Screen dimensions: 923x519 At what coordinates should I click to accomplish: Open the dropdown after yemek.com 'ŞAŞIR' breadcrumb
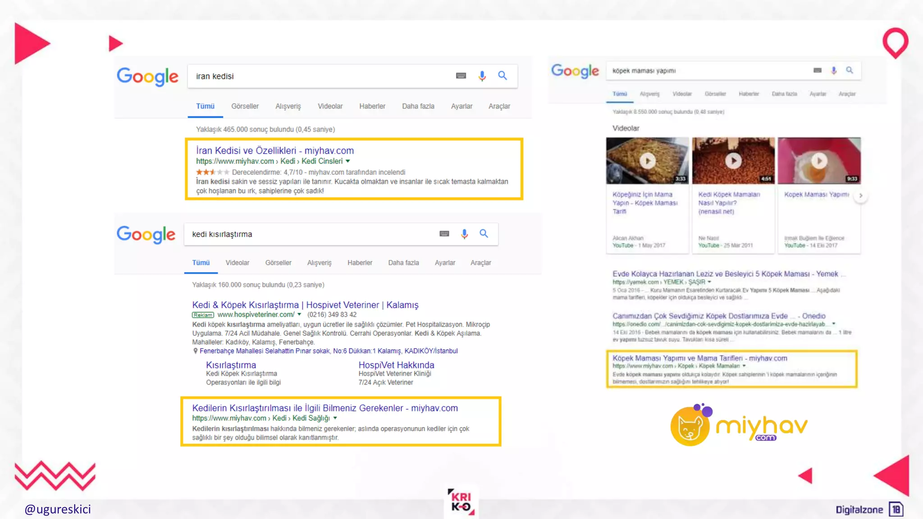(709, 282)
